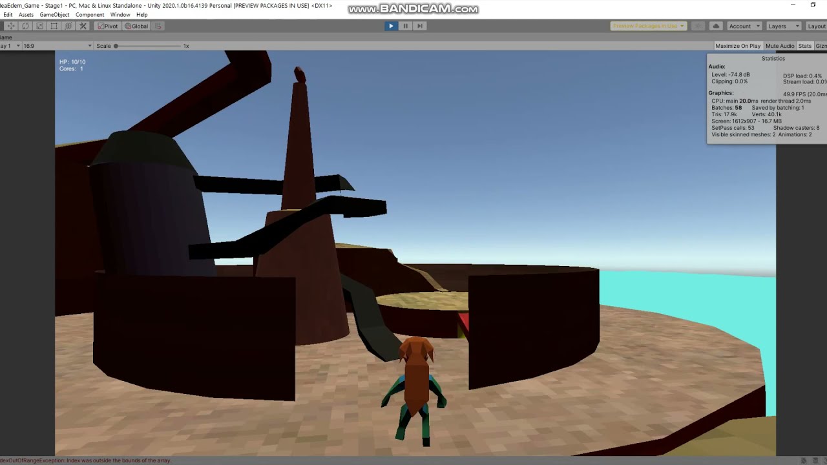The height and width of the screenshot is (465, 827).
Task: Click the Game view Scale slider
Action: pos(147,46)
